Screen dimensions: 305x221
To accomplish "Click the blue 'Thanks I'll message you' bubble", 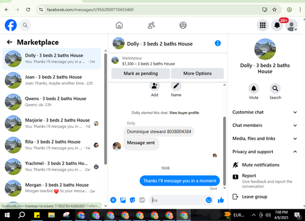I will 180,181.
